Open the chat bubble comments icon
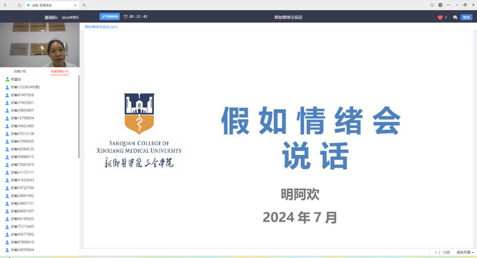Screen dimensions: 477x258 456,17
